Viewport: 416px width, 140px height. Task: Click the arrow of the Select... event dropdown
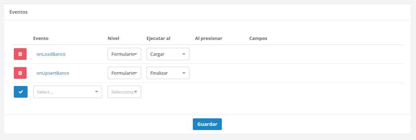96,92
